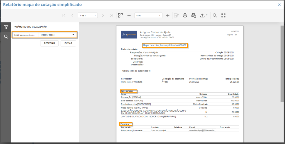Screen dimensions: 285x144
Task: Click quantity 300,0000 cell
Action: point(234,101)
